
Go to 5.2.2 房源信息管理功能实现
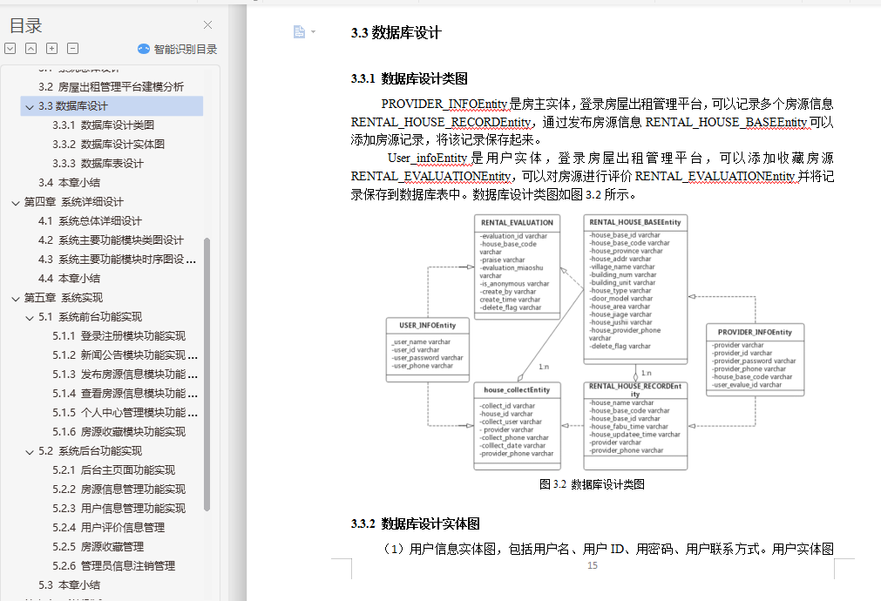point(119,489)
